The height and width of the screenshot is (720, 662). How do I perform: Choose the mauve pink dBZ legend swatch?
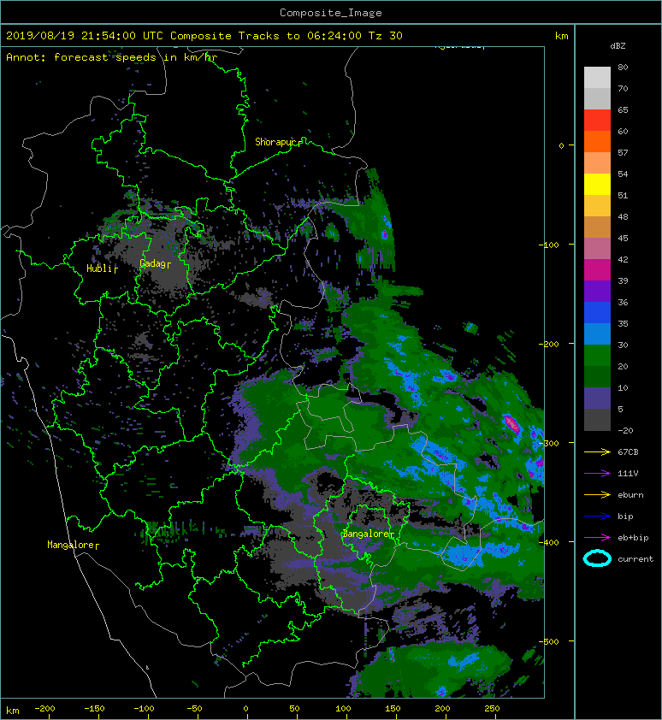597,249
